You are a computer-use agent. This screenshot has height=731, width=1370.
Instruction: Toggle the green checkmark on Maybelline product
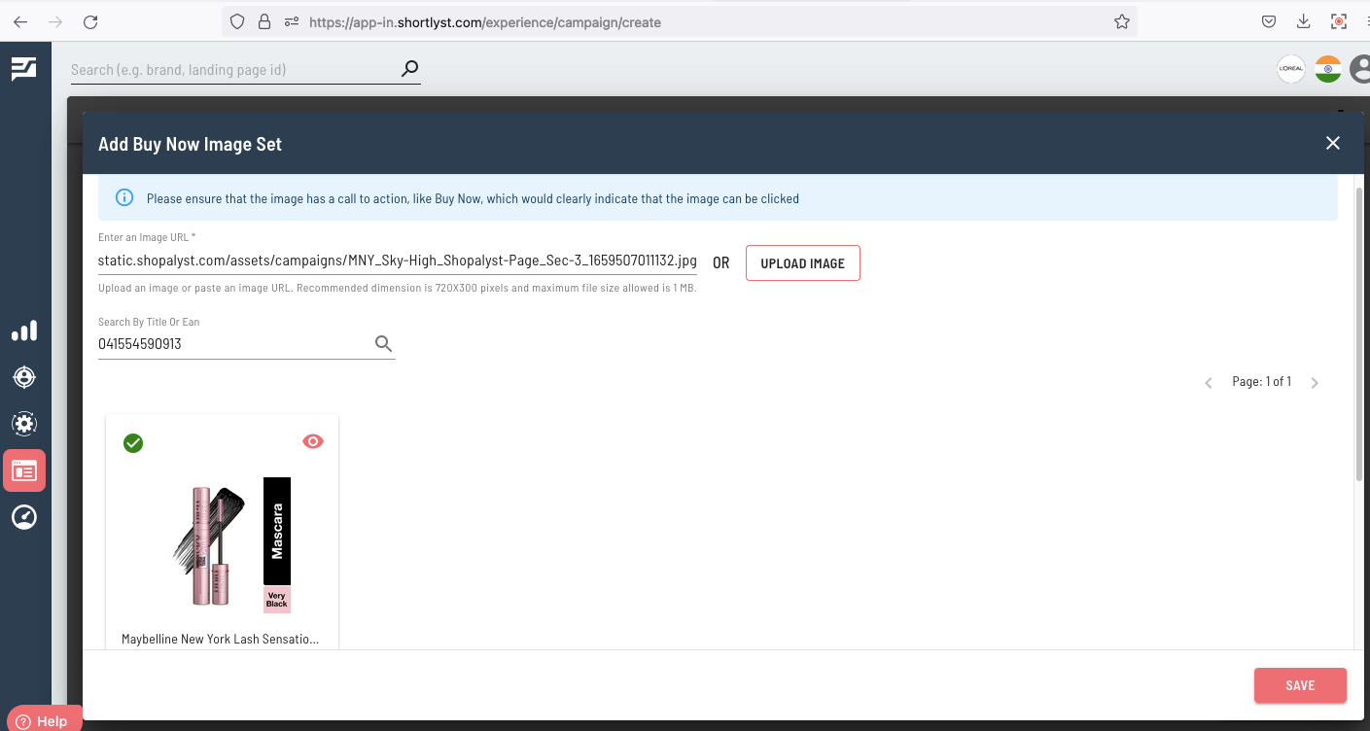pyautogui.click(x=133, y=443)
